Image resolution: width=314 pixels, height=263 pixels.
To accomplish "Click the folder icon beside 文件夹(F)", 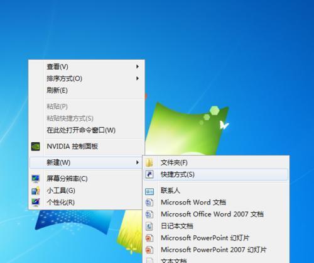I will point(149,162).
